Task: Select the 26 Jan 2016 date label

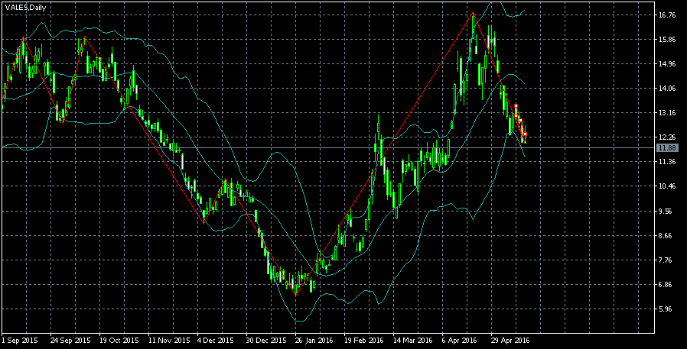Action: (x=314, y=341)
